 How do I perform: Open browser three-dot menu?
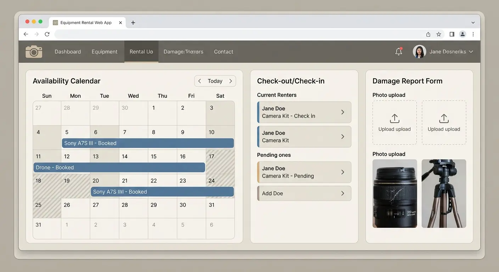tap(473, 34)
